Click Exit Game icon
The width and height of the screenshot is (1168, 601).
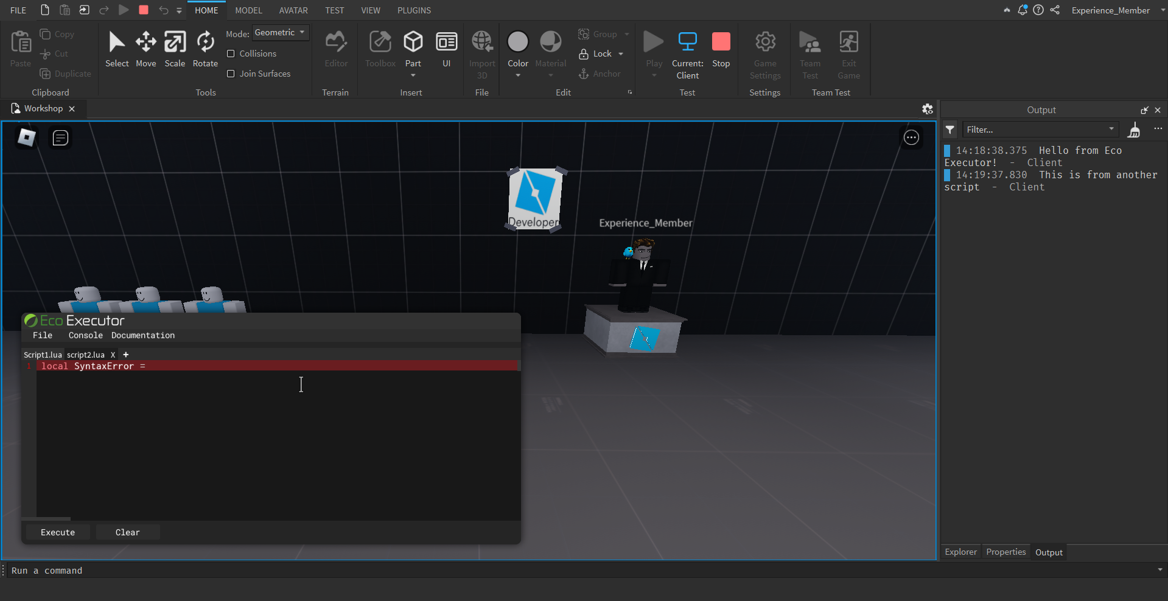click(849, 41)
